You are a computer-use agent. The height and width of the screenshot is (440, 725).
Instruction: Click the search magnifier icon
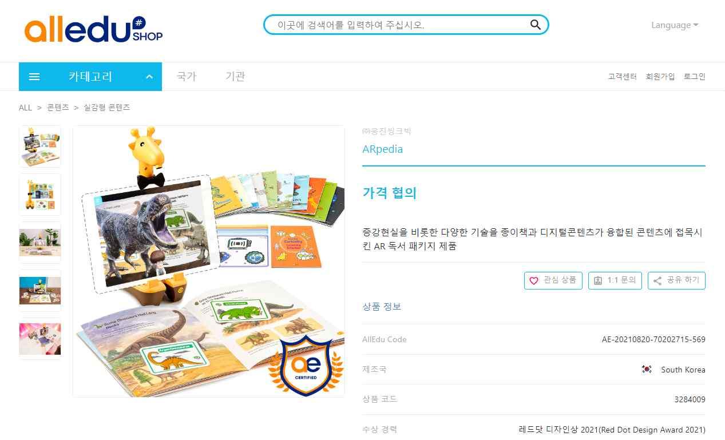(535, 25)
